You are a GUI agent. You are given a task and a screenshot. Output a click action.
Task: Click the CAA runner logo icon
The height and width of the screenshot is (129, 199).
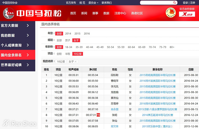[9, 13]
